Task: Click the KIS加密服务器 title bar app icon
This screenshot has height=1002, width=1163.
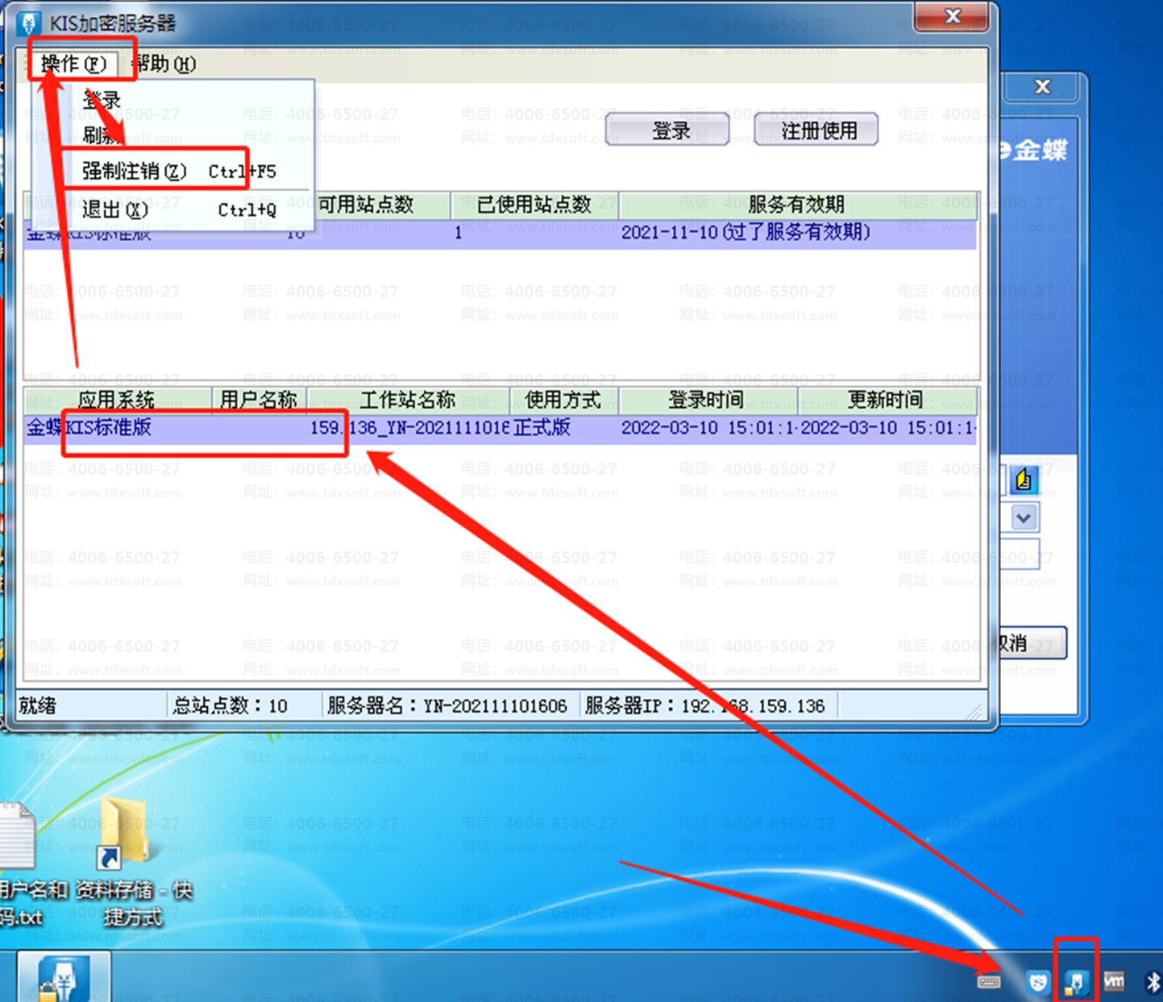Action: 30,23
